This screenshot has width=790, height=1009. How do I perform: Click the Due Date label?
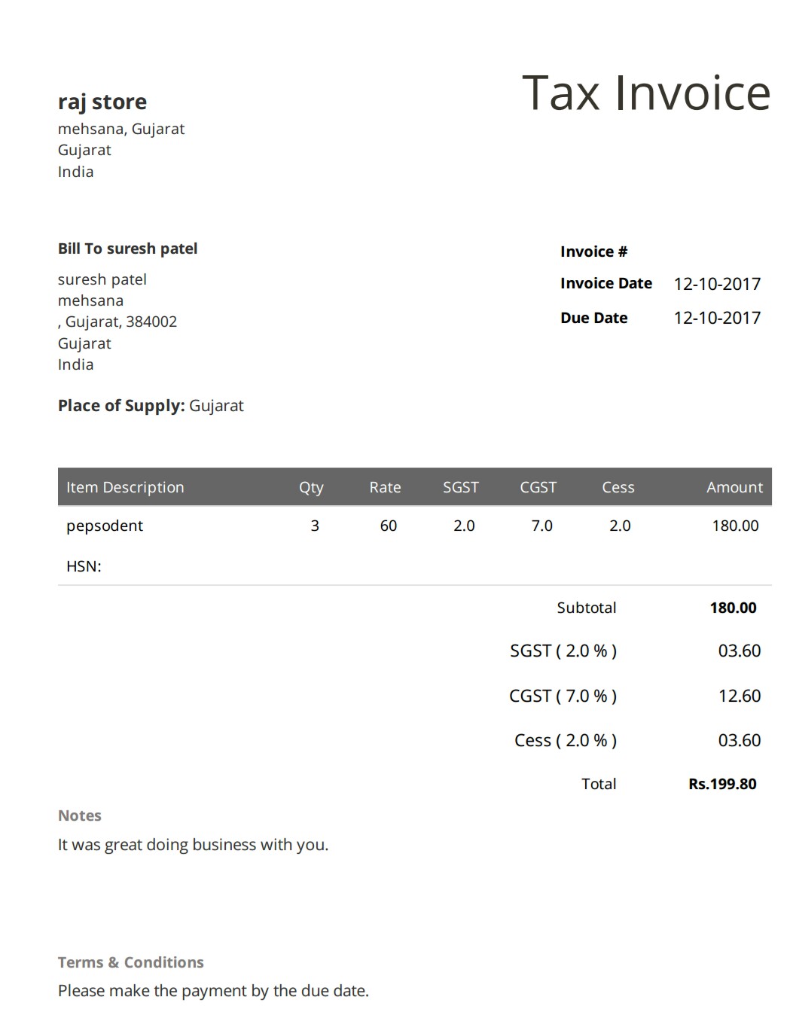click(593, 318)
